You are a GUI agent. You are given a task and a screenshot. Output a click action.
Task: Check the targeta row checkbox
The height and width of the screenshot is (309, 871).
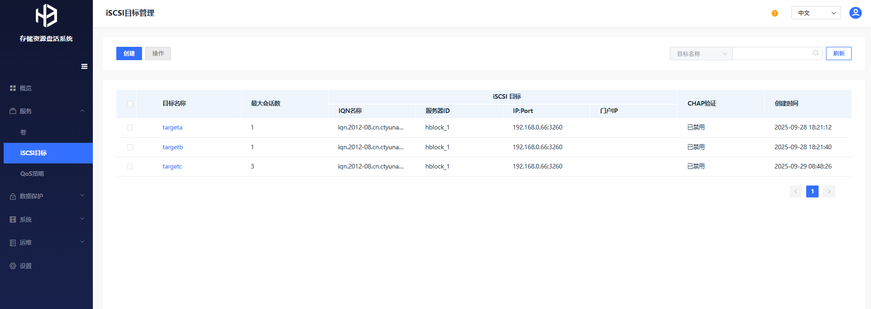click(130, 128)
